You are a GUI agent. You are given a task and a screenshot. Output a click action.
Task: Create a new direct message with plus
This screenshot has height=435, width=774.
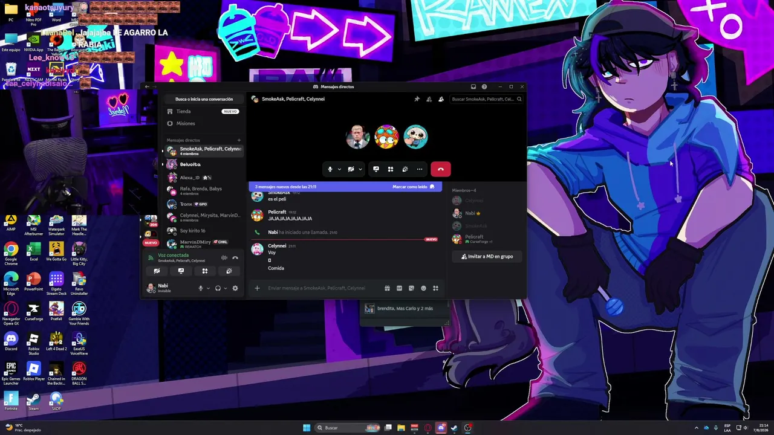239,140
